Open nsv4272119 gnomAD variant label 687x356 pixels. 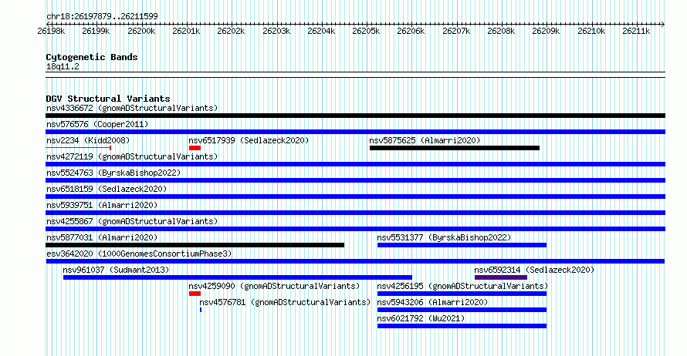tap(132, 156)
